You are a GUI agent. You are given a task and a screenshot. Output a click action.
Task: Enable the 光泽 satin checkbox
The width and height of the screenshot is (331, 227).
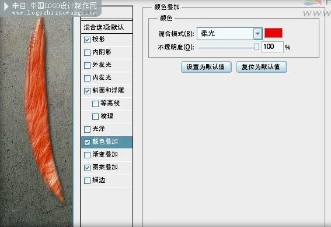click(87, 129)
